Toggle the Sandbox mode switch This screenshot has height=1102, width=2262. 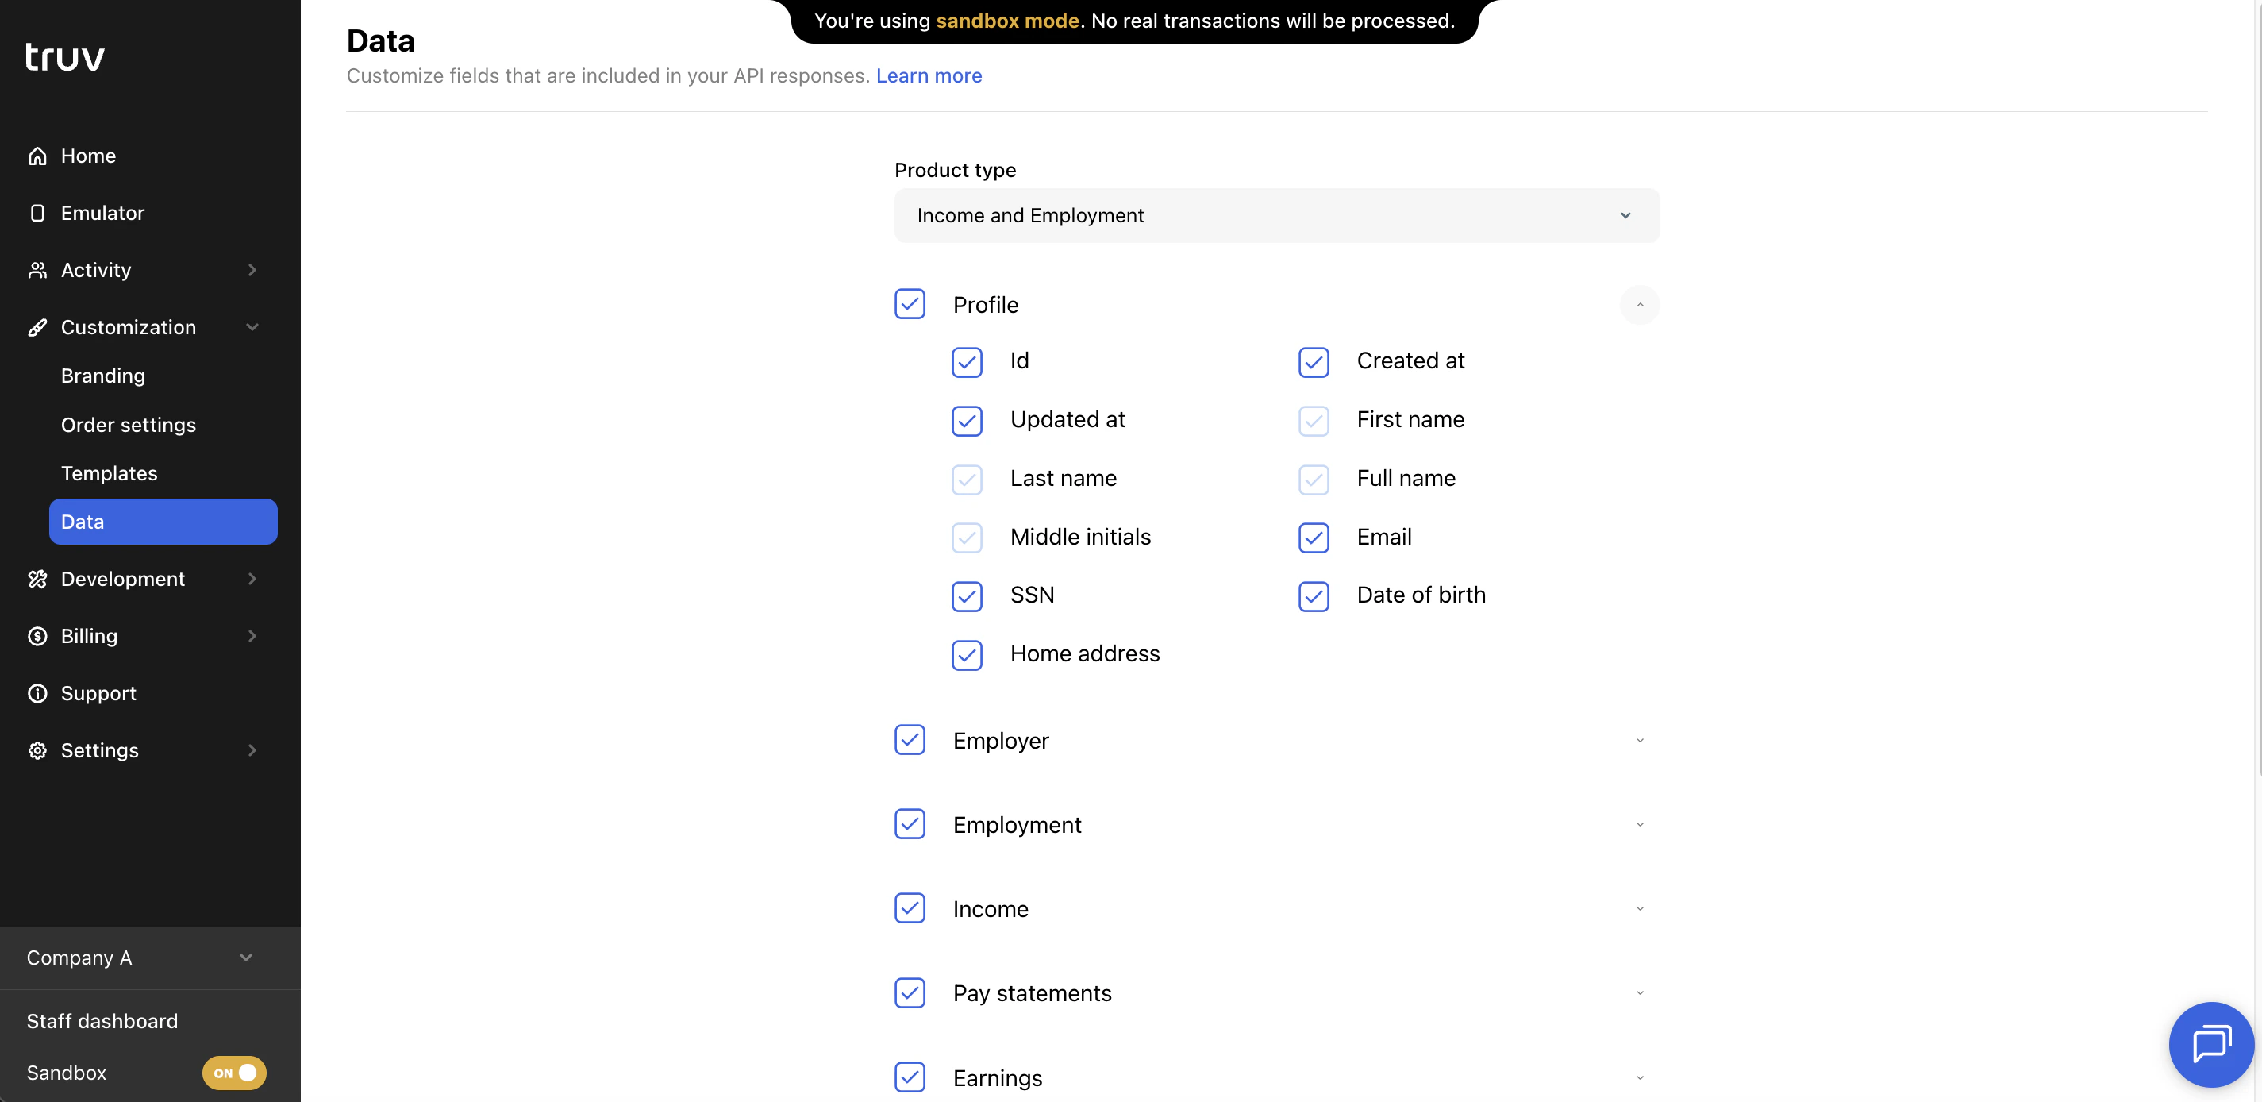233,1073
